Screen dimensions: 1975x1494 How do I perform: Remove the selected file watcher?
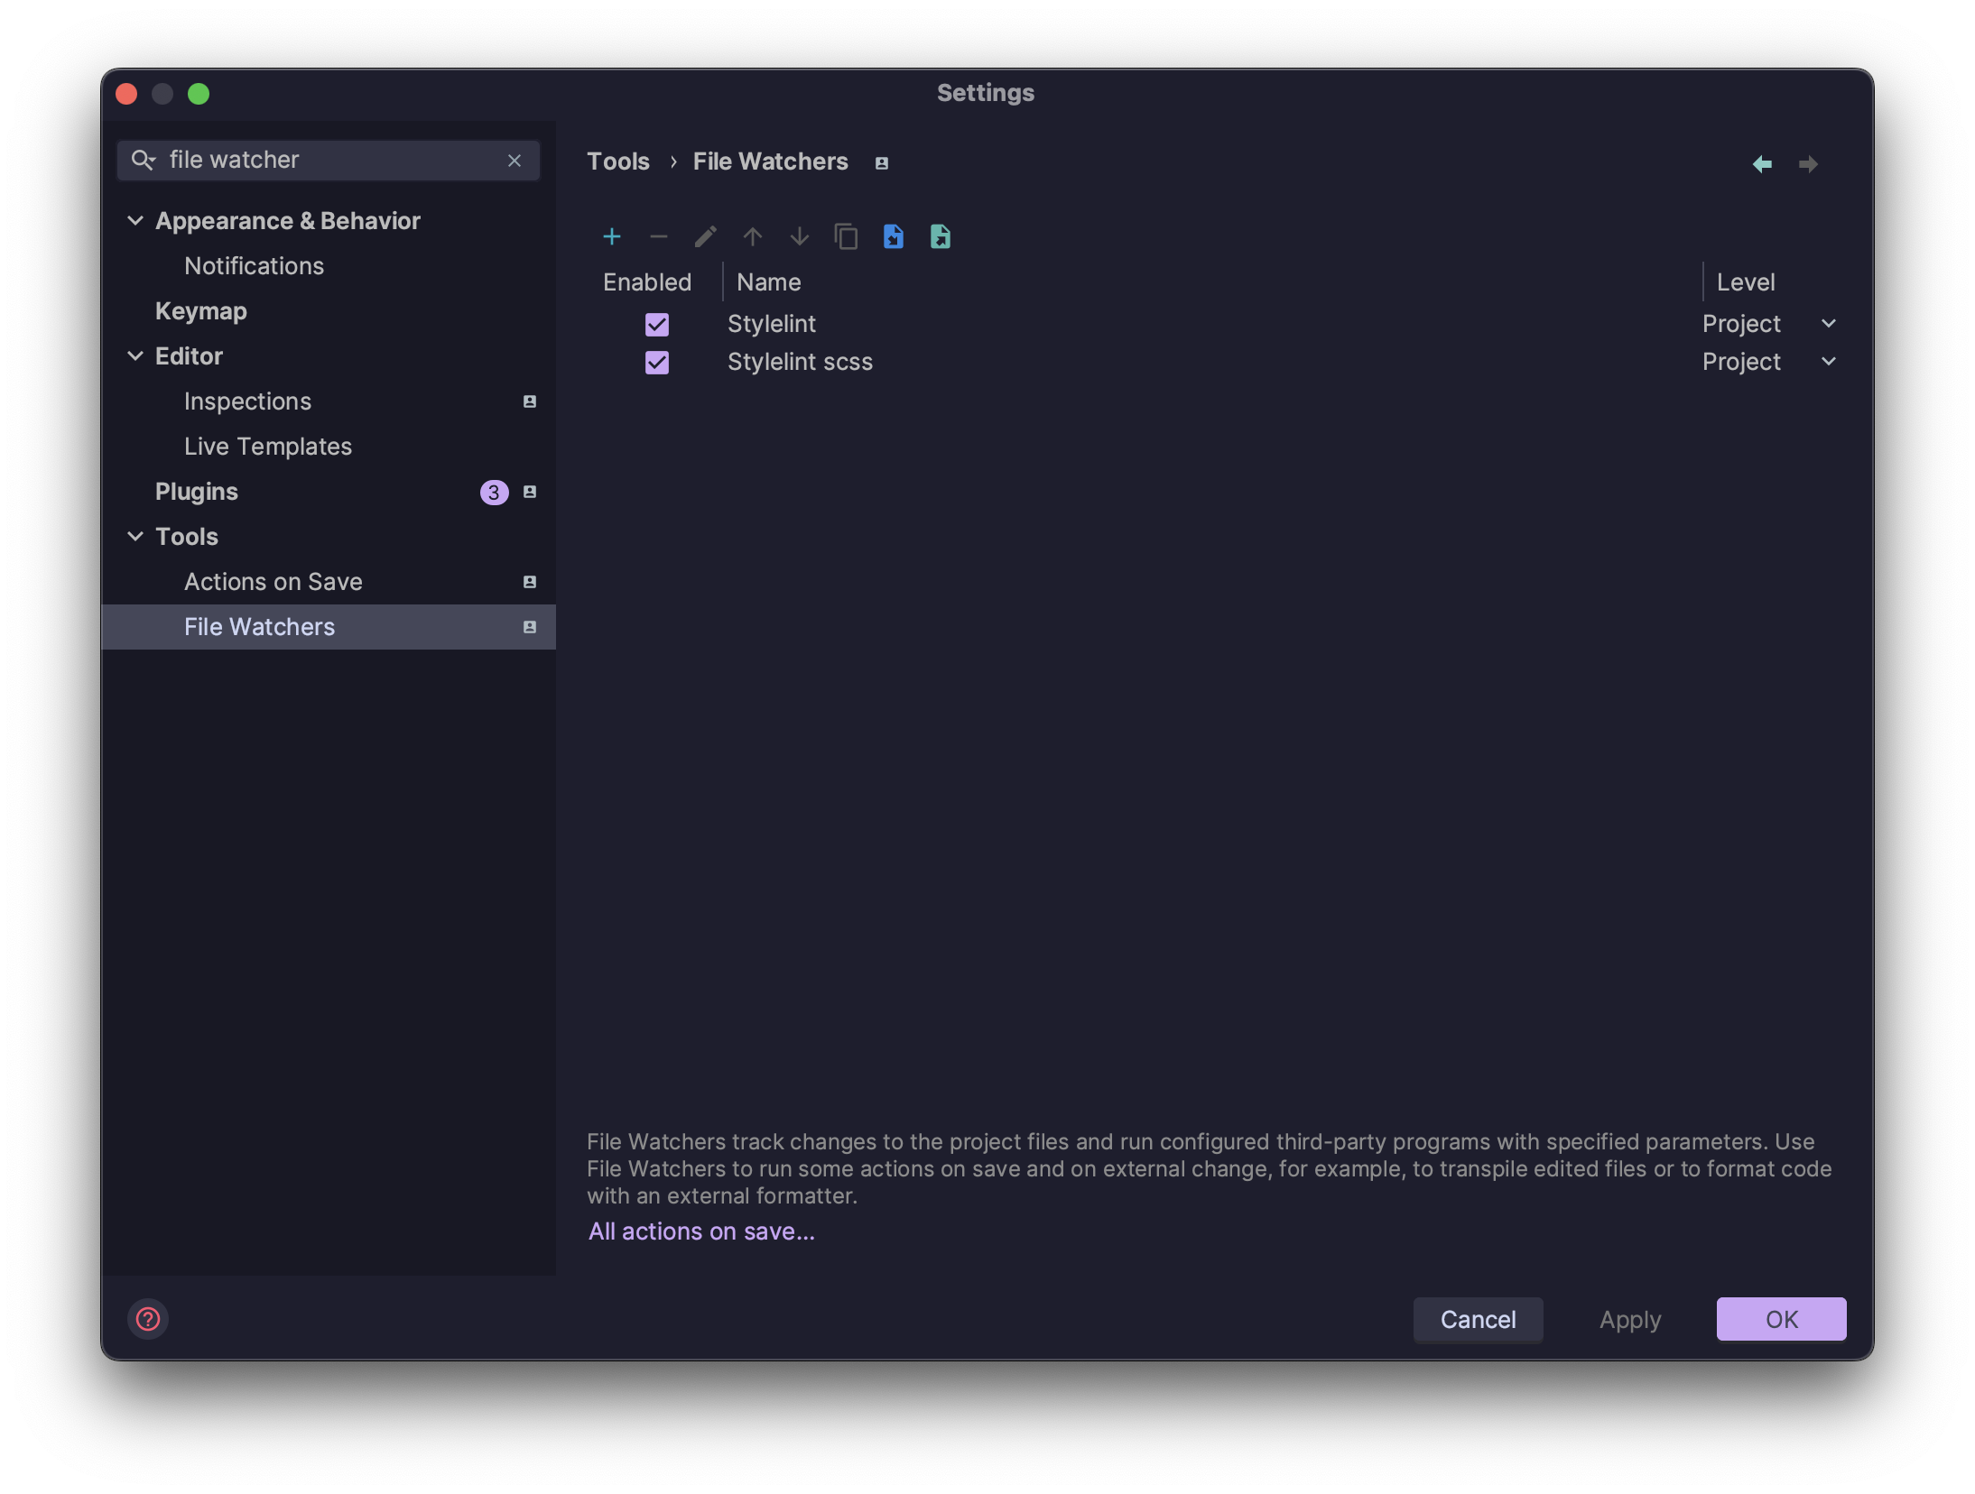(658, 236)
